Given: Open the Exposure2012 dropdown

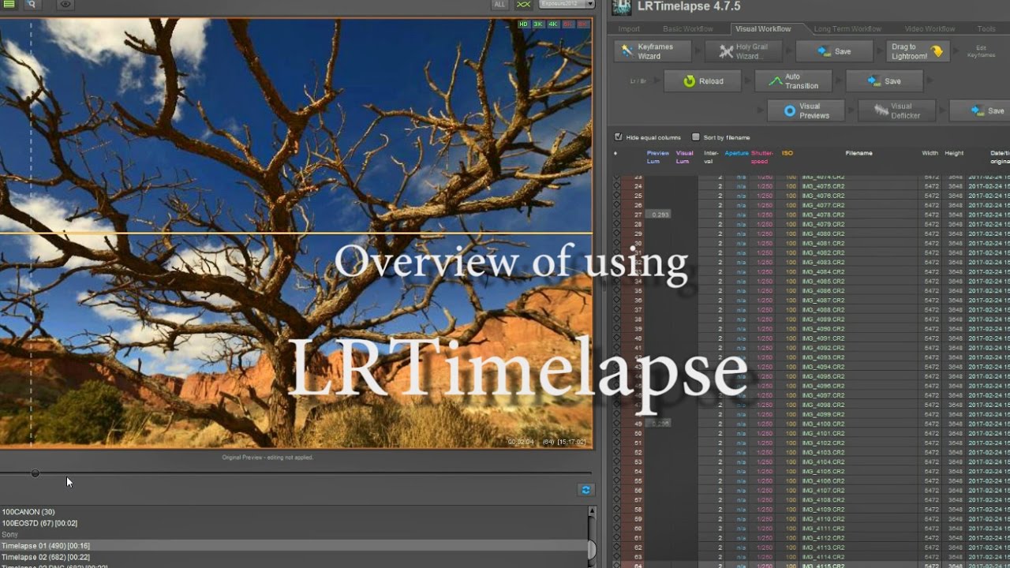Looking at the screenshot, I should (x=567, y=4).
